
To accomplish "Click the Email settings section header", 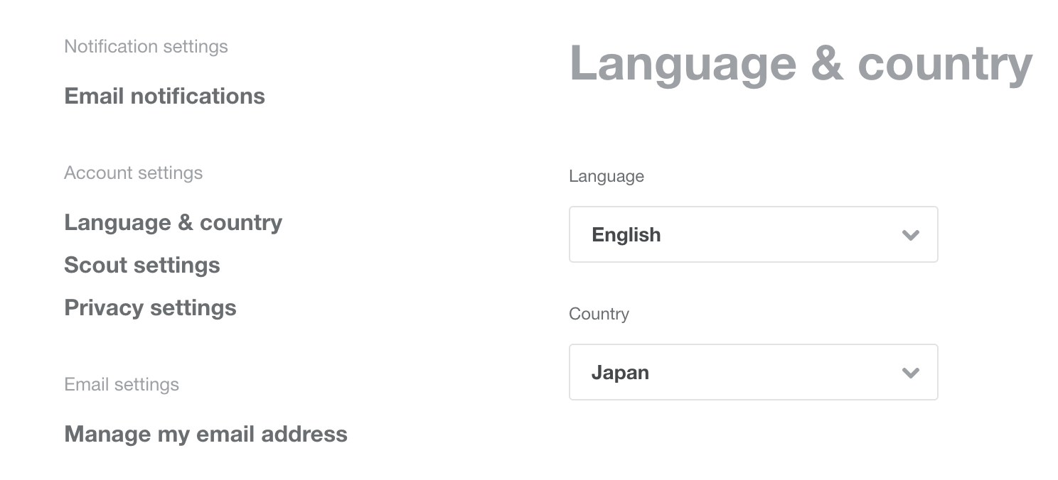I will coord(122,385).
